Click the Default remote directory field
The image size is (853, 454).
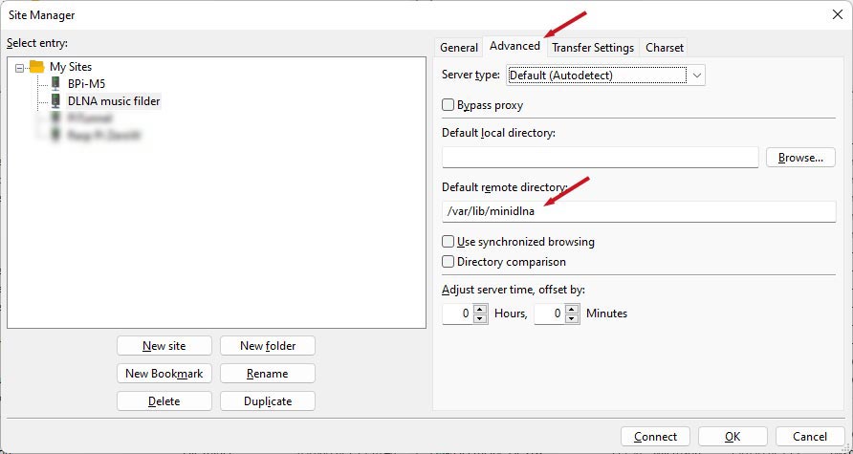638,211
